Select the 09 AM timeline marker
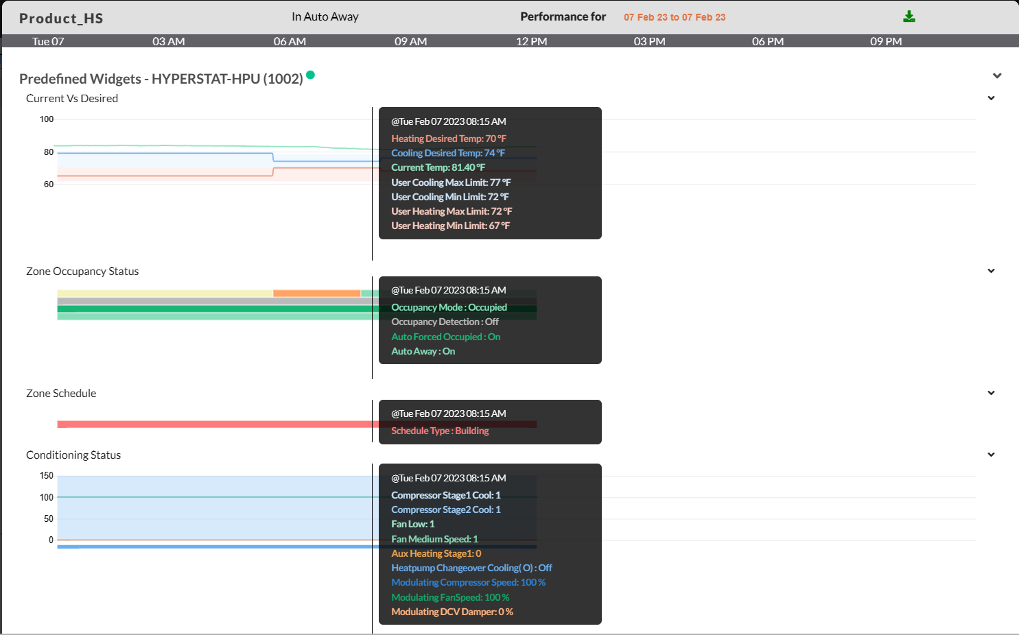 pyautogui.click(x=410, y=41)
